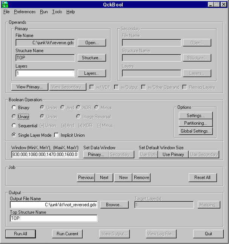Go to the Next job

104,178
